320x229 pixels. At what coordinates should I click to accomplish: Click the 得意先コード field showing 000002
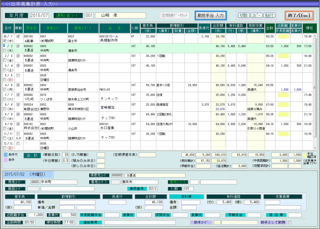click(117, 175)
